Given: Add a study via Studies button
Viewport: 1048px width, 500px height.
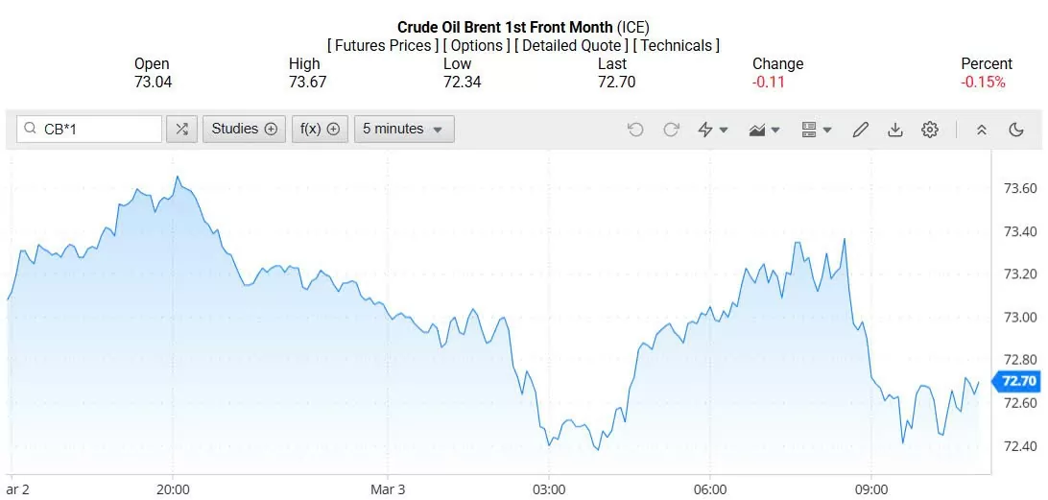Looking at the screenshot, I should (x=244, y=129).
